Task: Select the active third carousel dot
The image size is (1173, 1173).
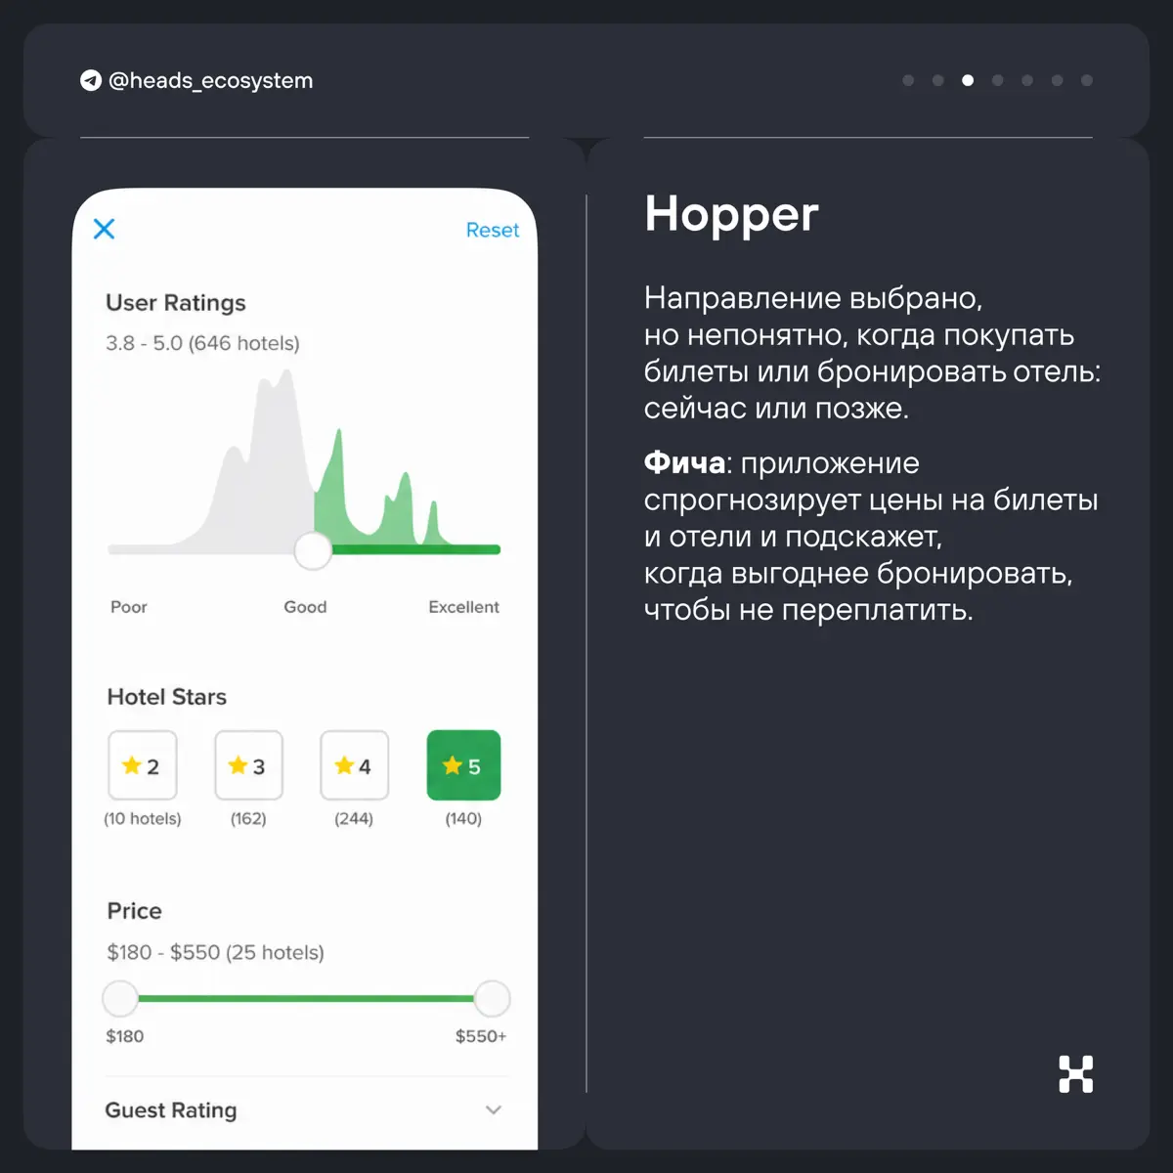Action: (x=968, y=80)
